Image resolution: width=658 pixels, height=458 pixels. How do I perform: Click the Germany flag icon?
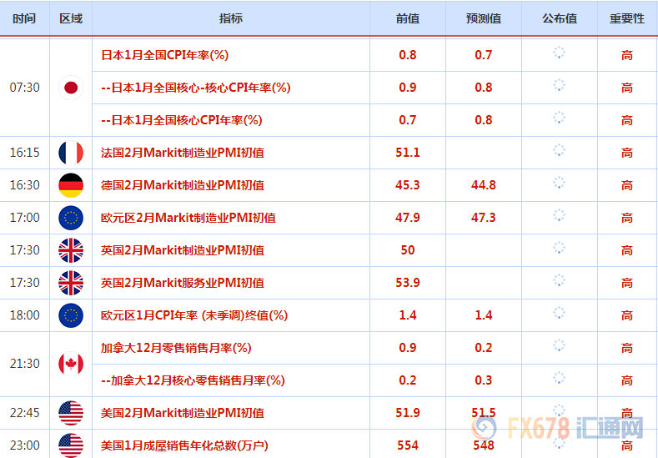[x=71, y=185]
